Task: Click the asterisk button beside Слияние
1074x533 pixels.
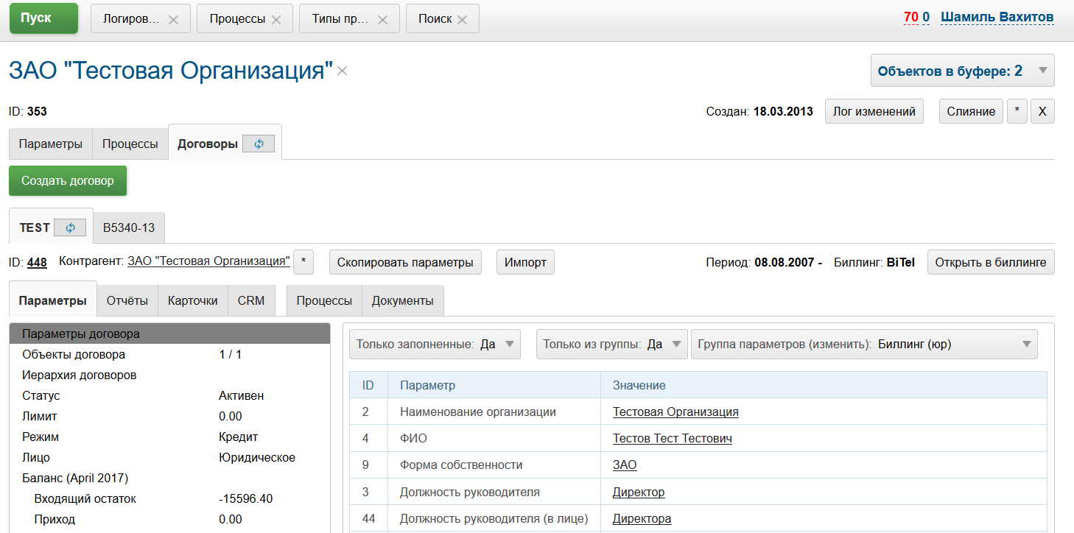Action: 1017,112
